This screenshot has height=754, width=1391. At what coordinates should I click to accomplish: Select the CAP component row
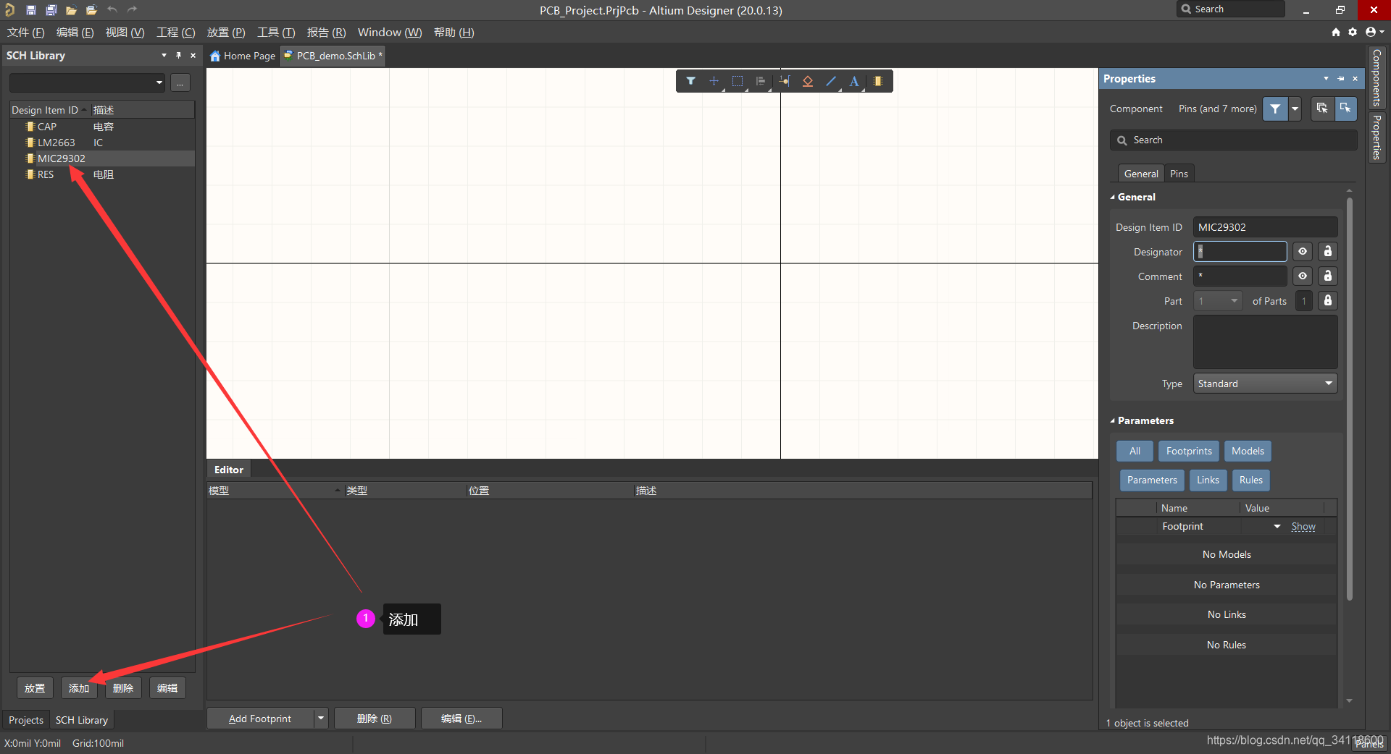(102, 127)
